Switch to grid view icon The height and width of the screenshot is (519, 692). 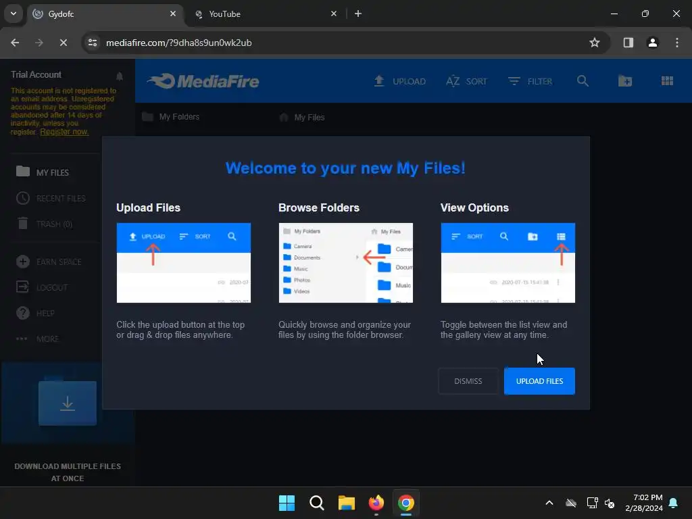click(x=667, y=81)
